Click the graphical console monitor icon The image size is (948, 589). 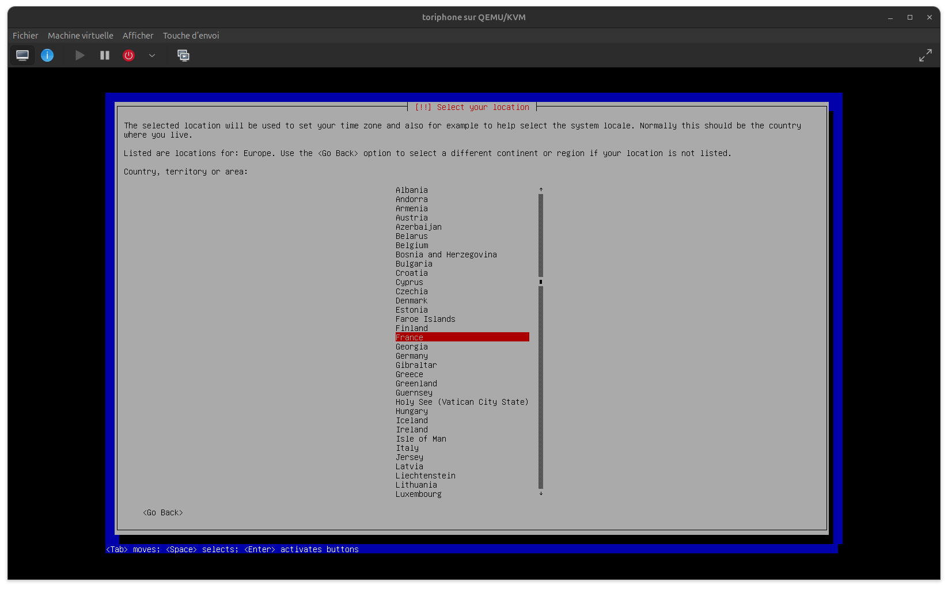coord(22,55)
